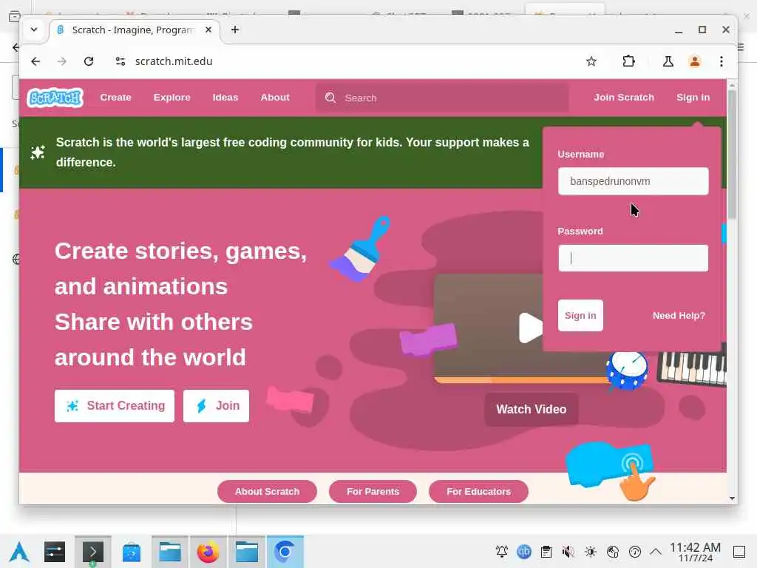
Task: Open the terminal taskbar icon
Action: (x=92, y=552)
